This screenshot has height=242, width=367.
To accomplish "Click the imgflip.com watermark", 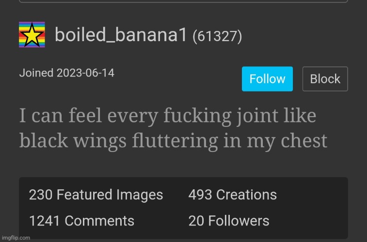I will click(x=16, y=238).
